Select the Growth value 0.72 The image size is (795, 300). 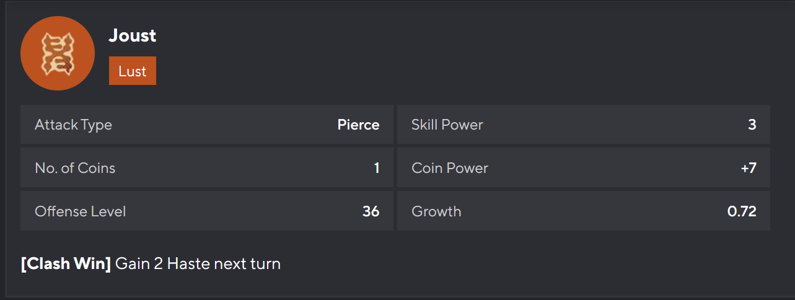[742, 211]
